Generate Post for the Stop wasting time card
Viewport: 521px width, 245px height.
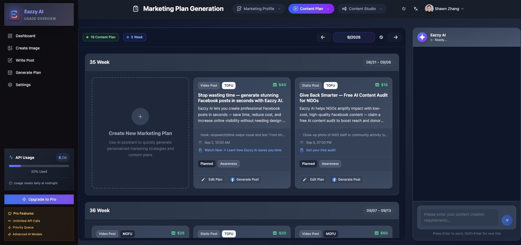[x=244, y=180]
